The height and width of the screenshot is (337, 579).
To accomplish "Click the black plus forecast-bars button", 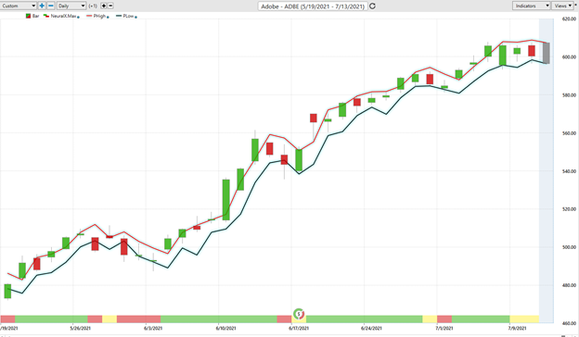I will pos(104,6).
